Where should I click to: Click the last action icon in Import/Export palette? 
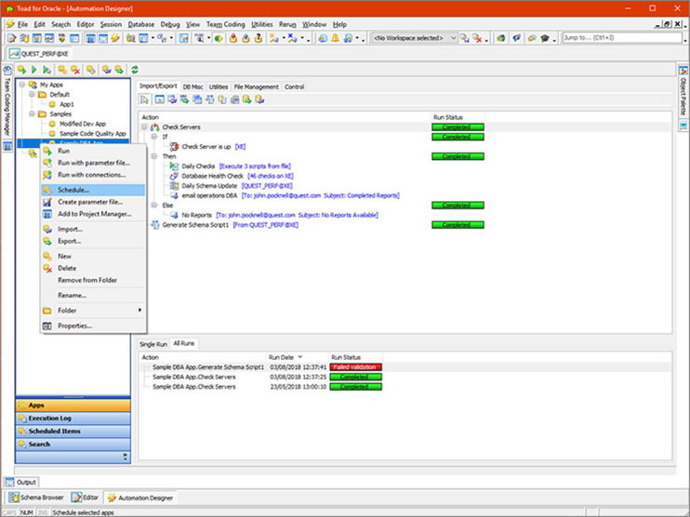259,99
